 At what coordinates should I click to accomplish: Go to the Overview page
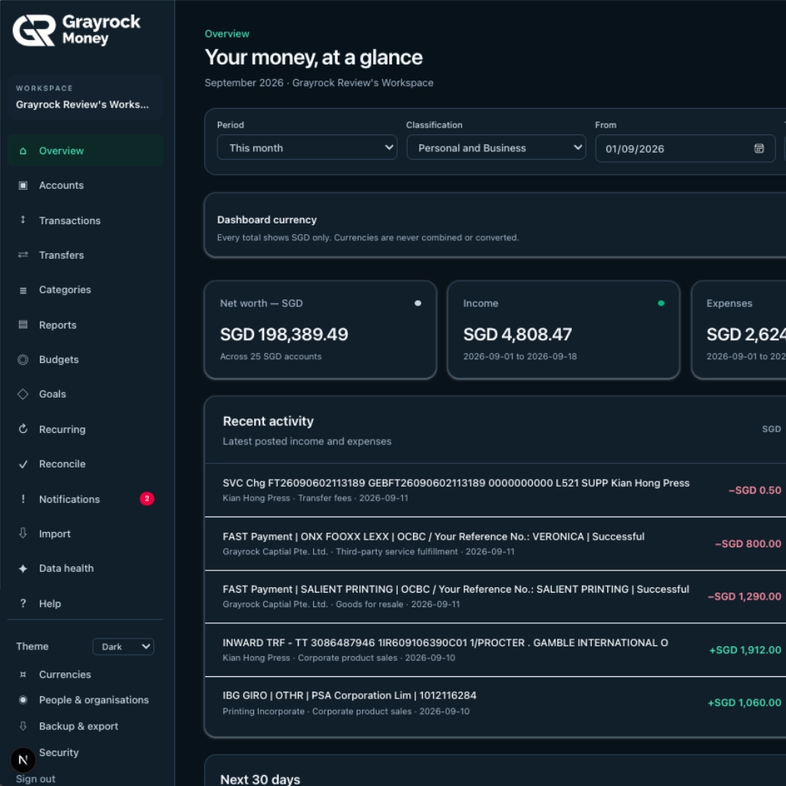pos(85,151)
